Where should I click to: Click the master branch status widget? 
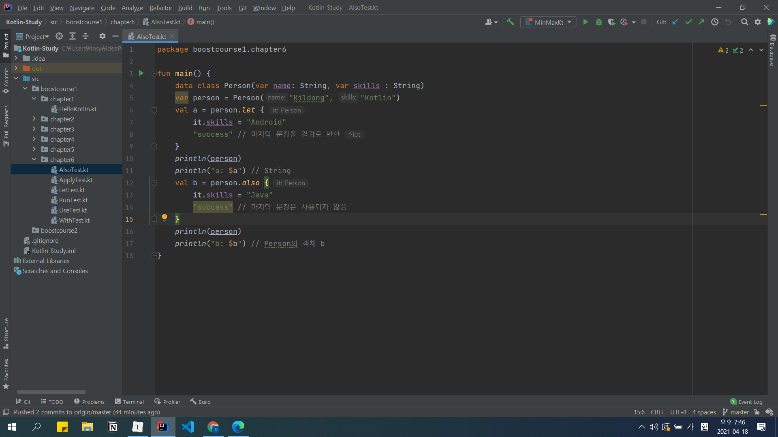(x=735, y=412)
